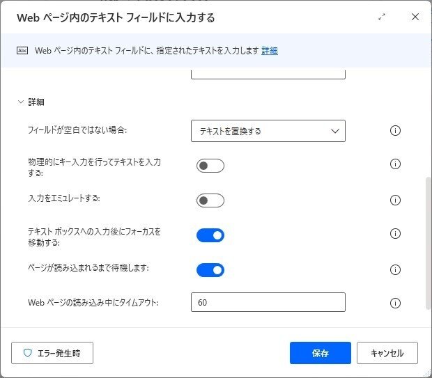
Task: Open the テキストを置換する dropdown
Action: click(268, 131)
